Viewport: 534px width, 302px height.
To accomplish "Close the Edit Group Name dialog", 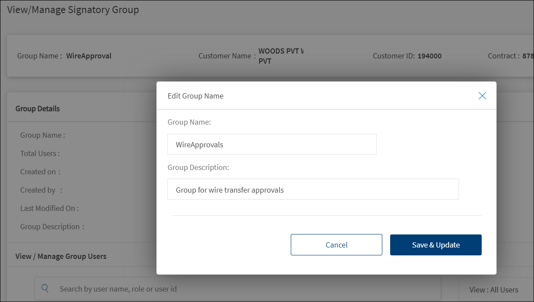I will [482, 96].
